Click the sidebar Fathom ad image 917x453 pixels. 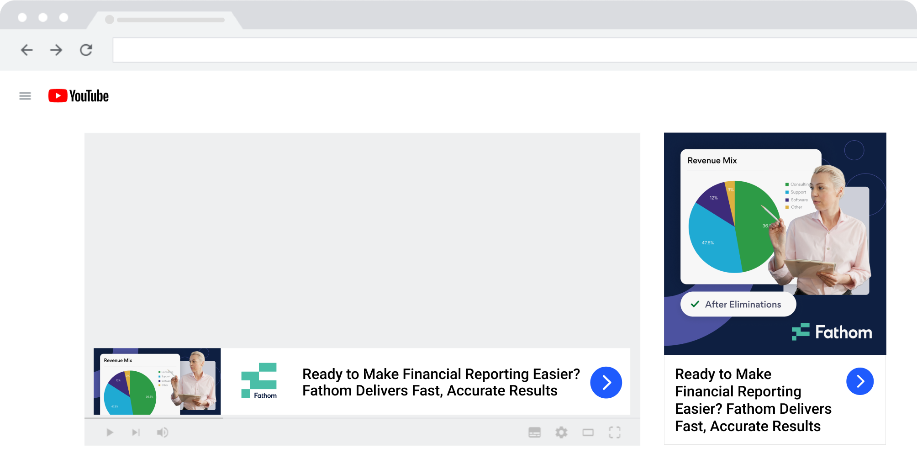pyautogui.click(x=775, y=243)
